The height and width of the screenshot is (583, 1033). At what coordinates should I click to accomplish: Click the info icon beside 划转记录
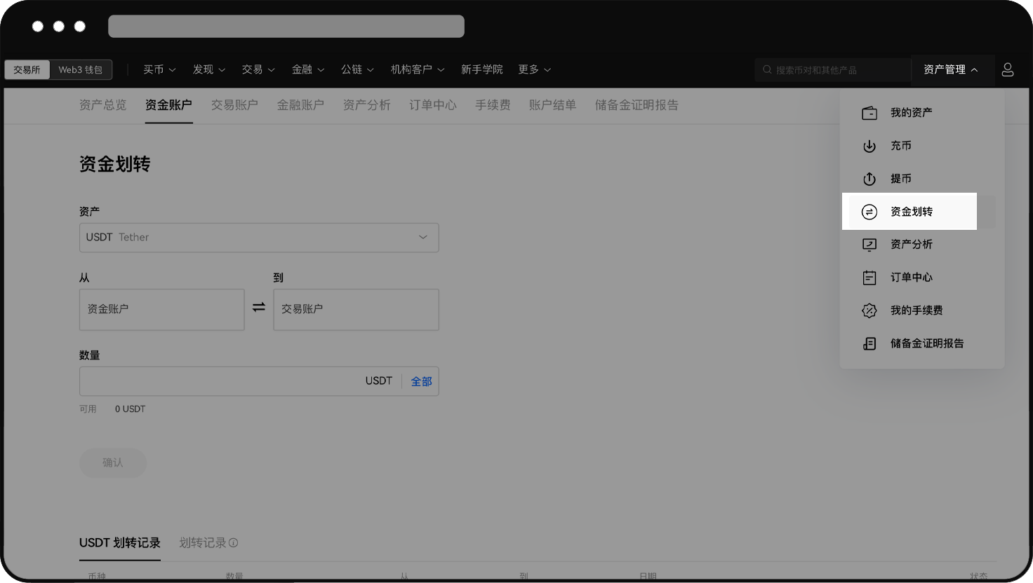(234, 542)
